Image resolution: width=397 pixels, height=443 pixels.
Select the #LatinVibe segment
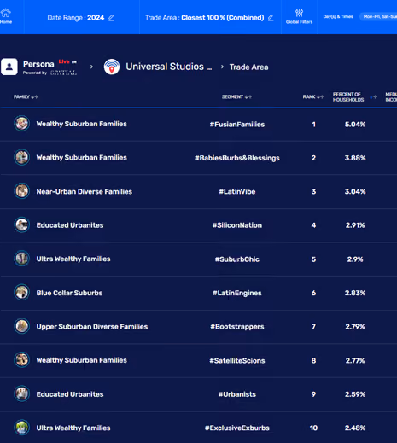[x=237, y=192]
